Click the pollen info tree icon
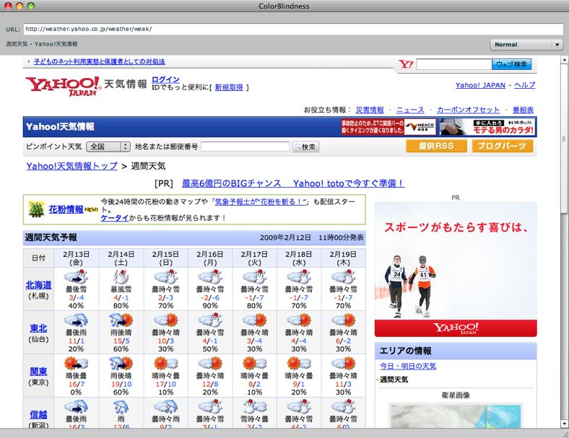Screen dimensions: 569x438 coord(35,209)
